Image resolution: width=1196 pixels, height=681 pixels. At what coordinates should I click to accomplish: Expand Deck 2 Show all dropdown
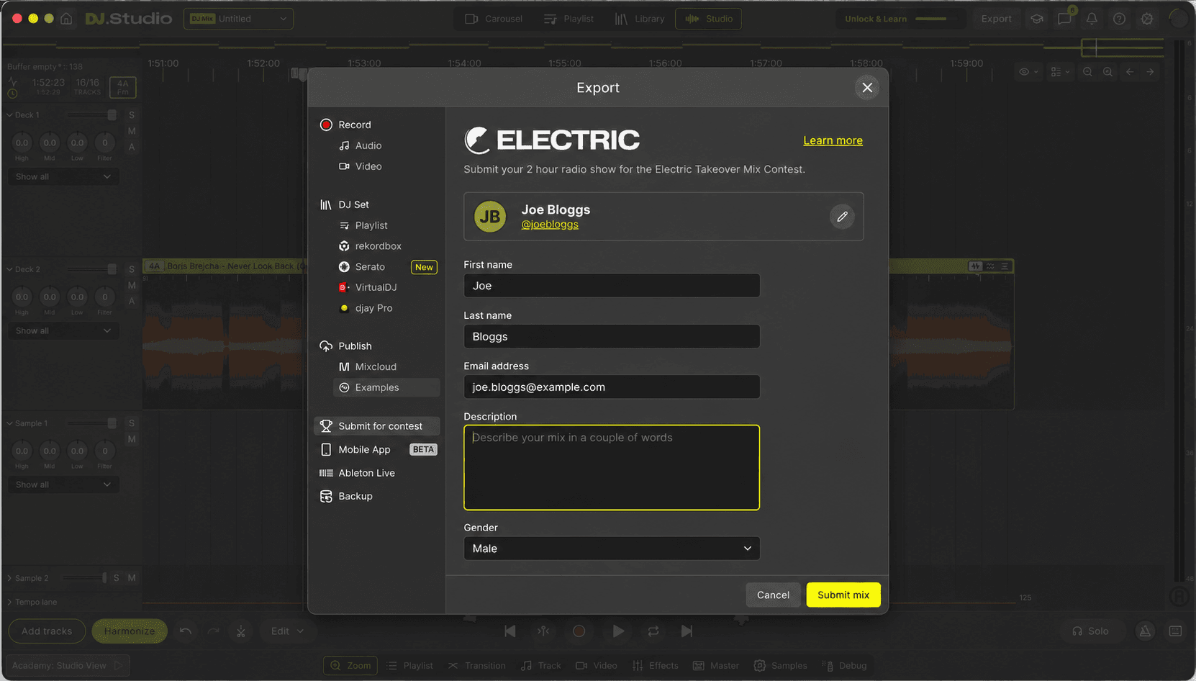point(63,330)
